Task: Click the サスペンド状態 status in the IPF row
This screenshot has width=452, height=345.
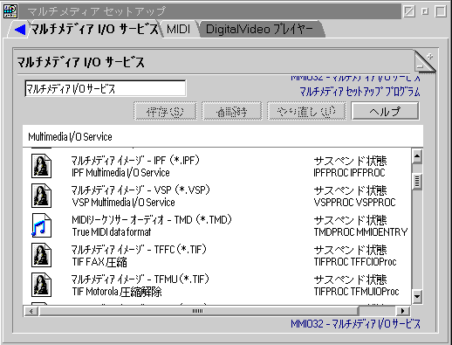Action: coord(350,161)
